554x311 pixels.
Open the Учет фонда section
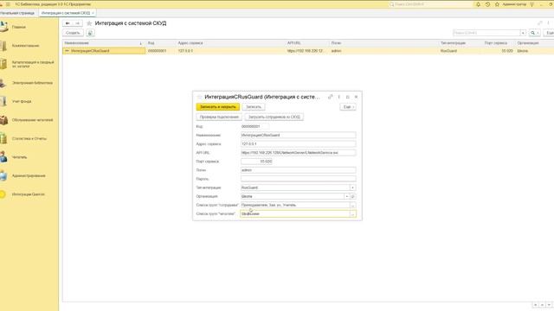point(21,102)
